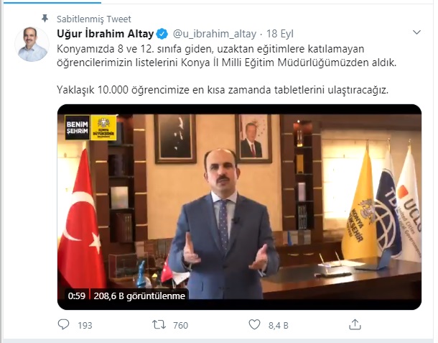Open the @u_ibrahim_altay handle link

215,34
